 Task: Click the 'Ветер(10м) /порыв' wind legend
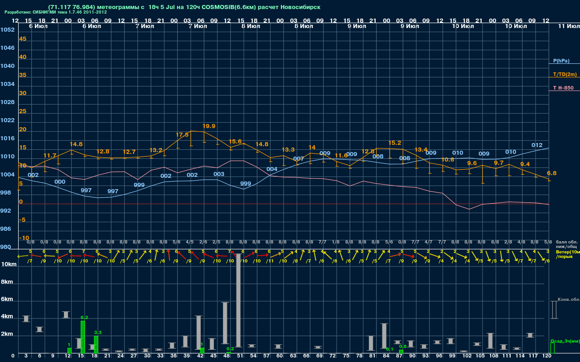click(x=568, y=254)
